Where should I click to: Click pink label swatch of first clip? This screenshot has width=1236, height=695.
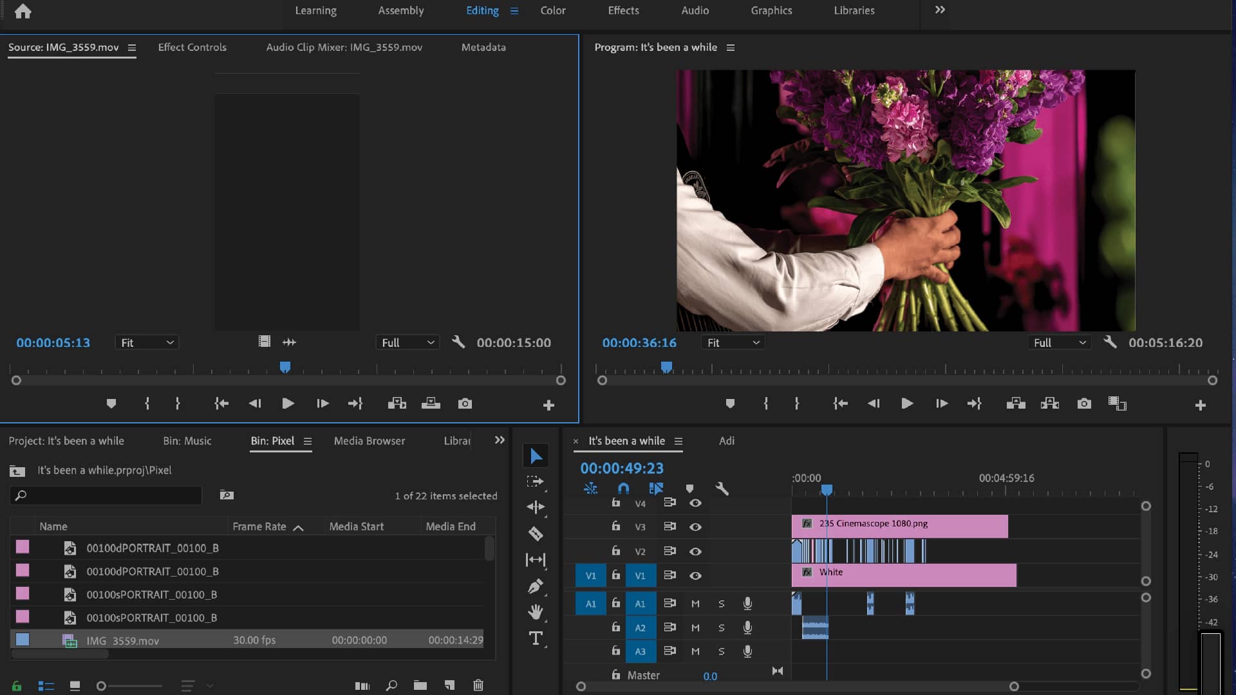tap(23, 547)
